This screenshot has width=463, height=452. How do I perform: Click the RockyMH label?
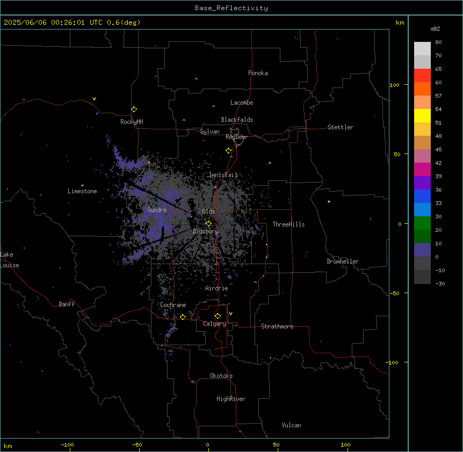click(x=132, y=122)
